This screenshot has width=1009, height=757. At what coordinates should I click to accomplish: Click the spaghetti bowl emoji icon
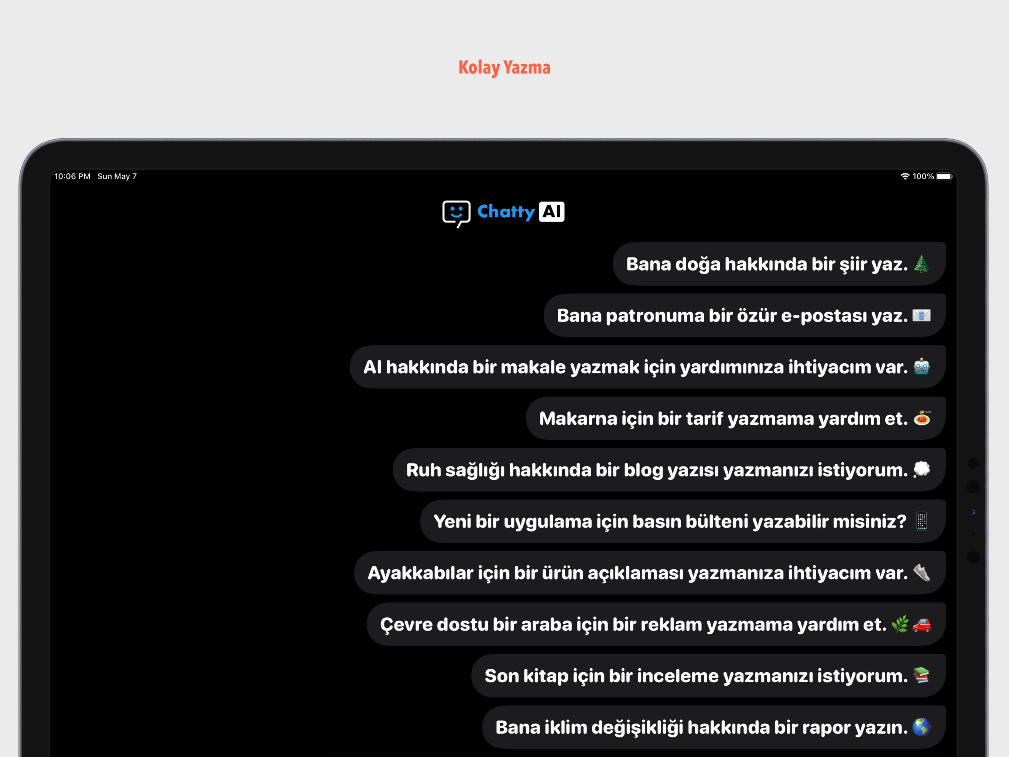tap(921, 418)
